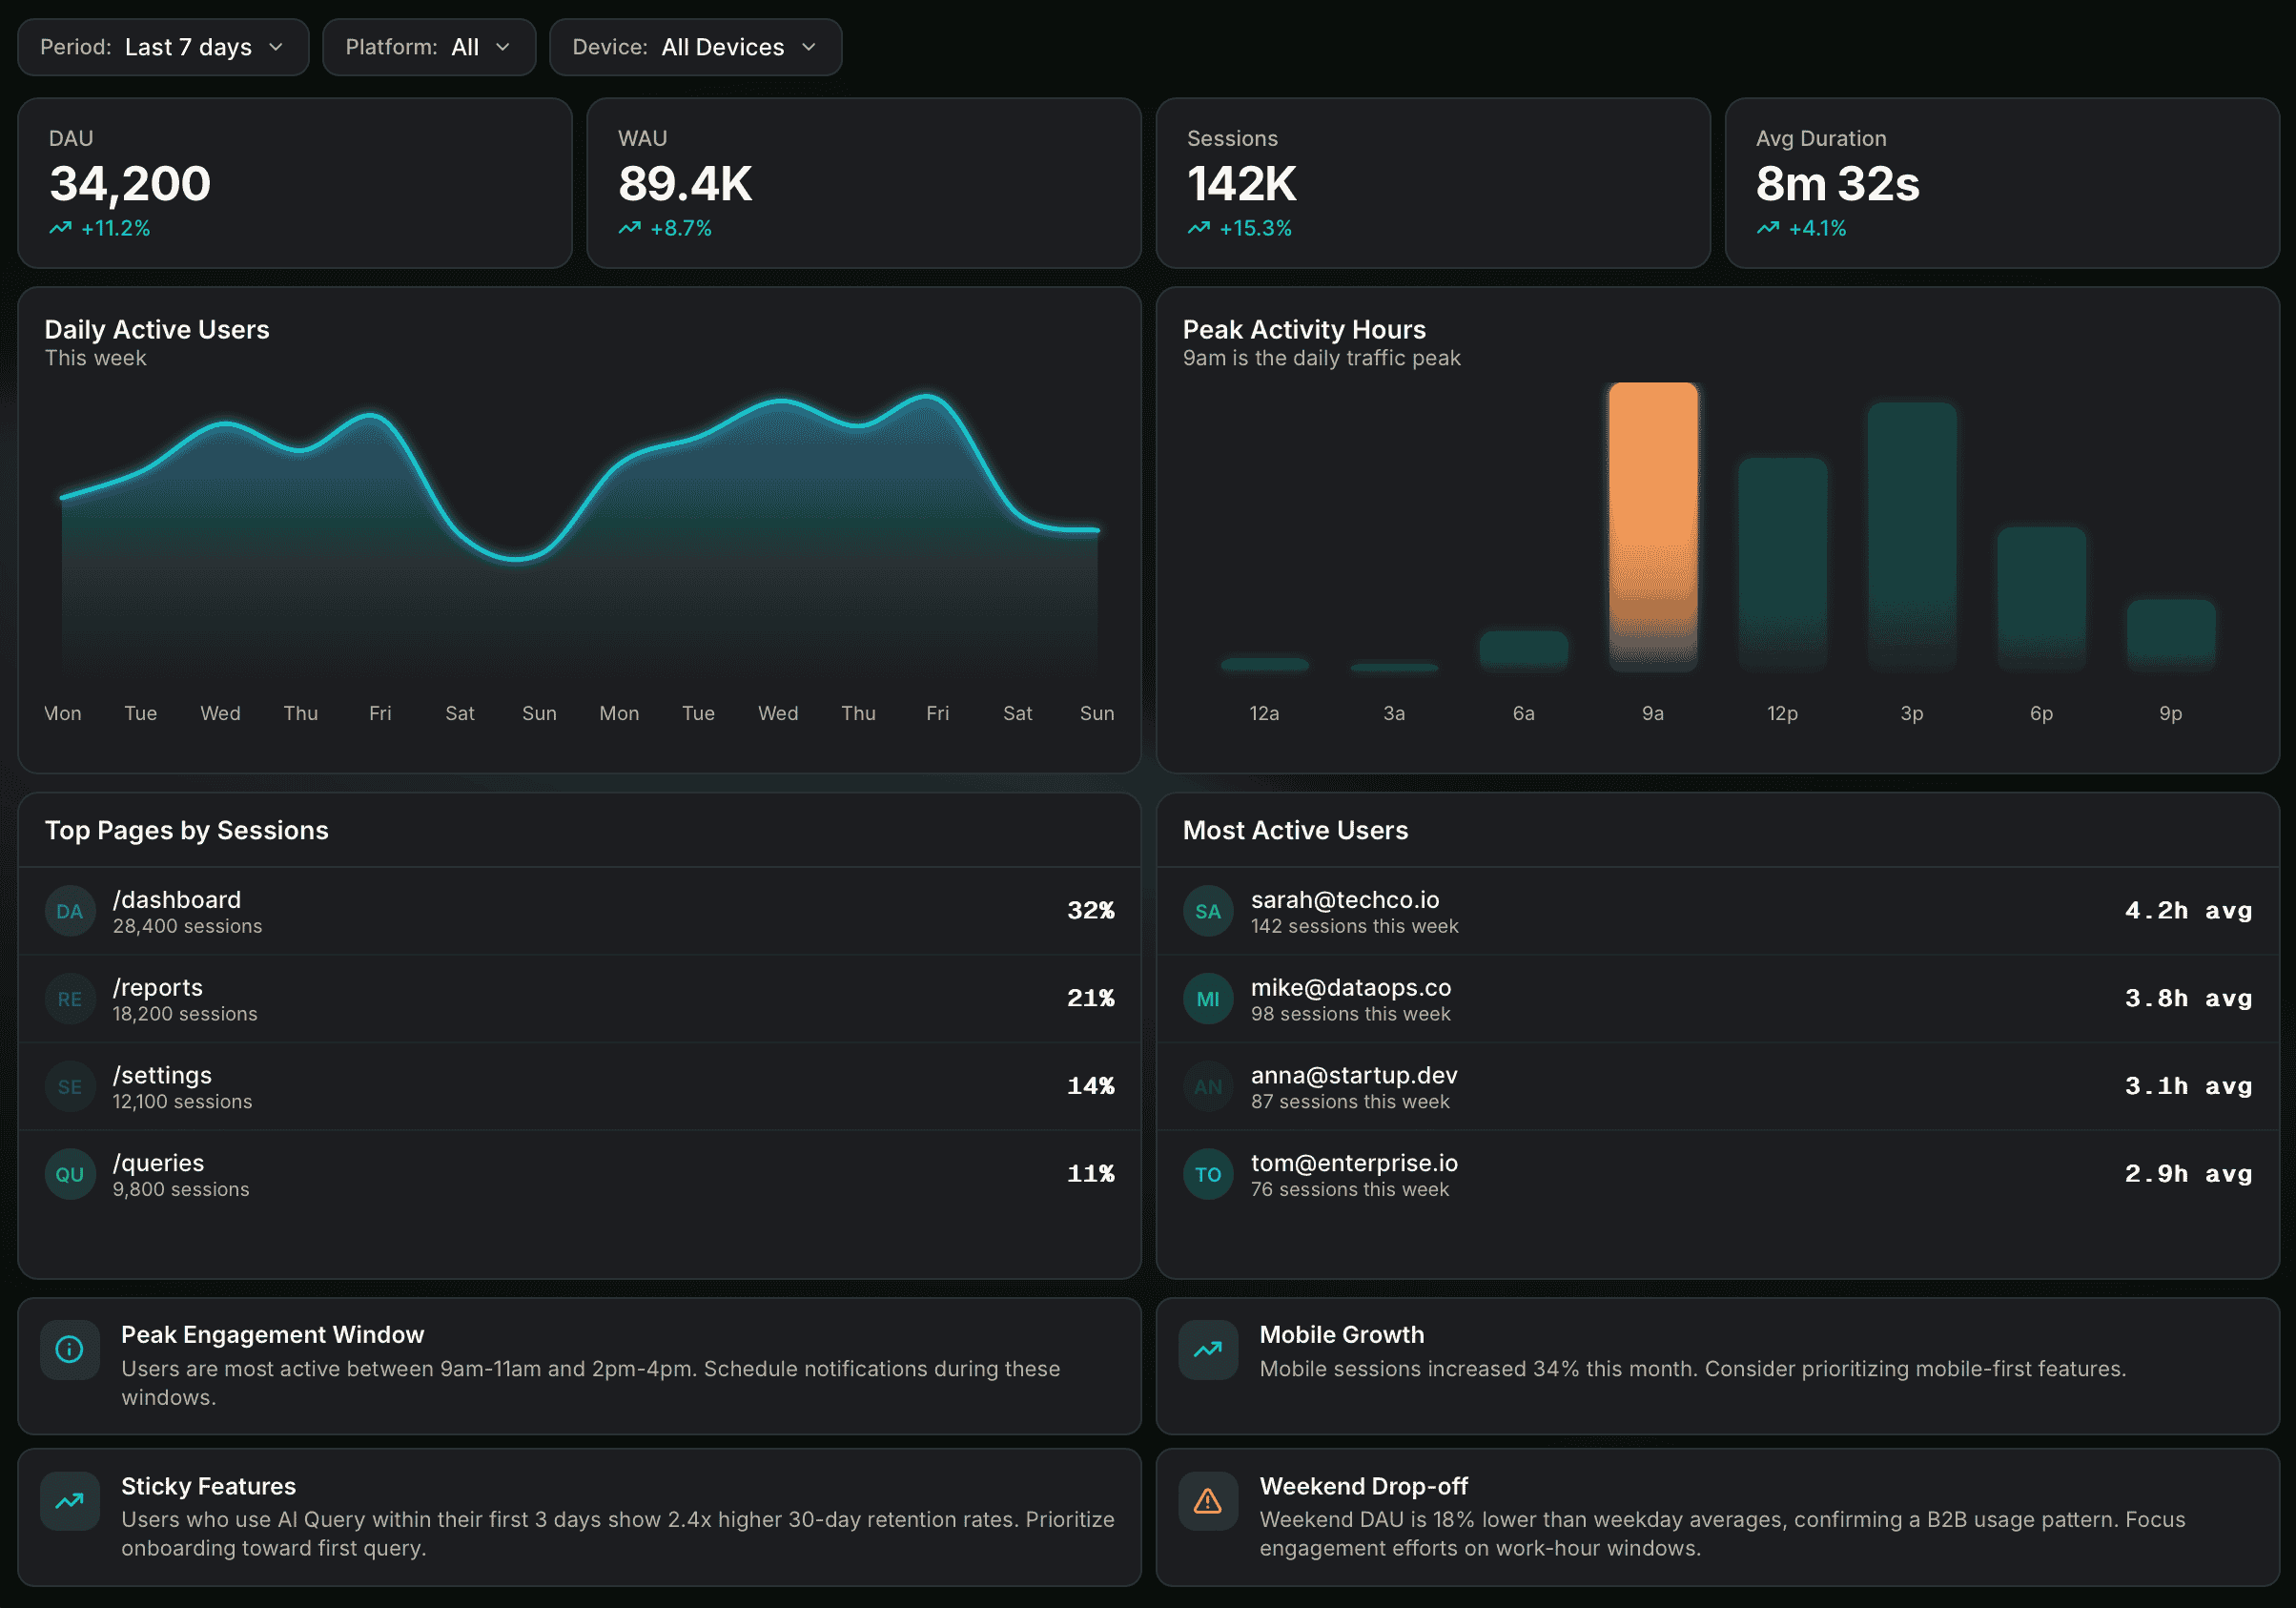
Task: Click the 3p activity bar
Action: 1911,535
